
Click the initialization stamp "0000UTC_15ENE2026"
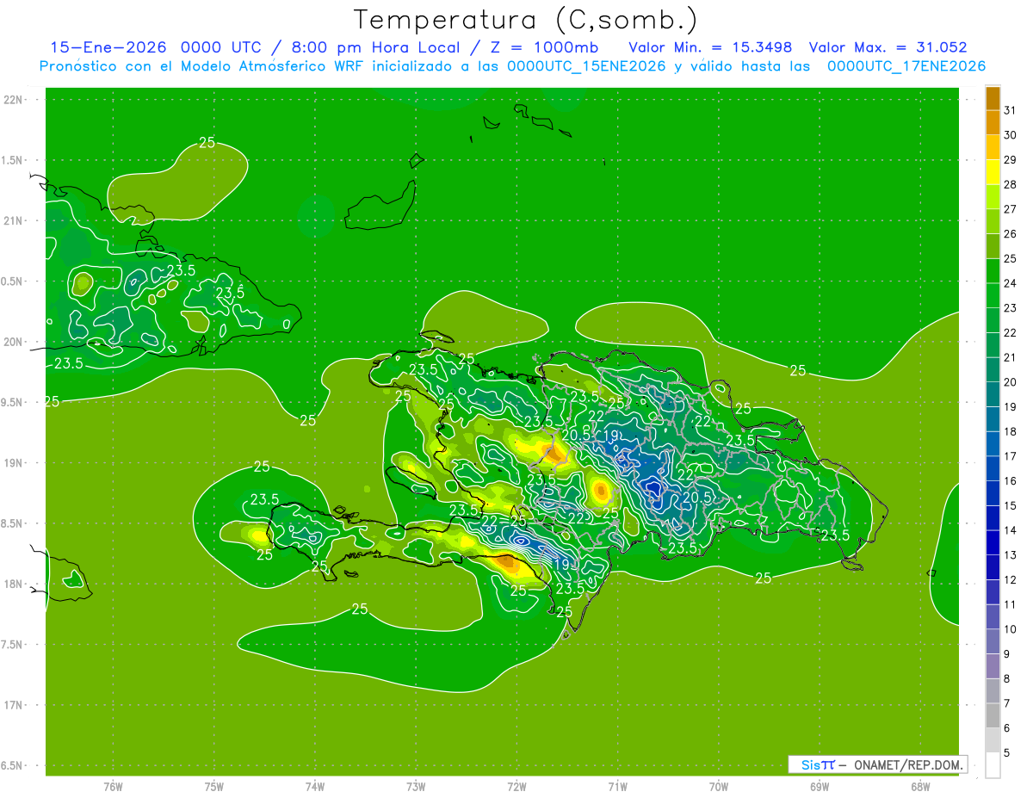point(586,66)
